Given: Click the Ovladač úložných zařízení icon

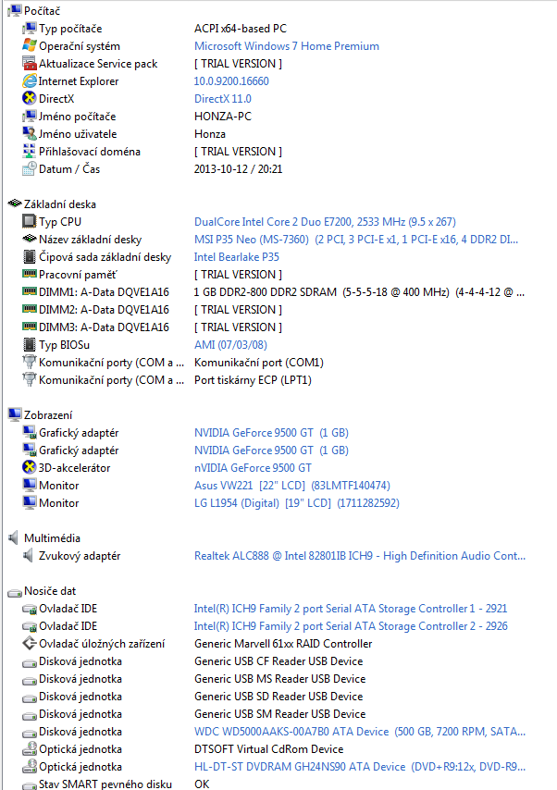Looking at the screenshot, I should click(x=30, y=644).
